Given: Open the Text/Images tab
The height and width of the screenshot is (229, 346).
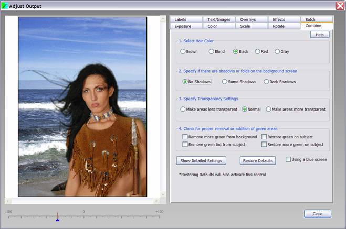Looking at the screenshot, I should [x=218, y=19].
